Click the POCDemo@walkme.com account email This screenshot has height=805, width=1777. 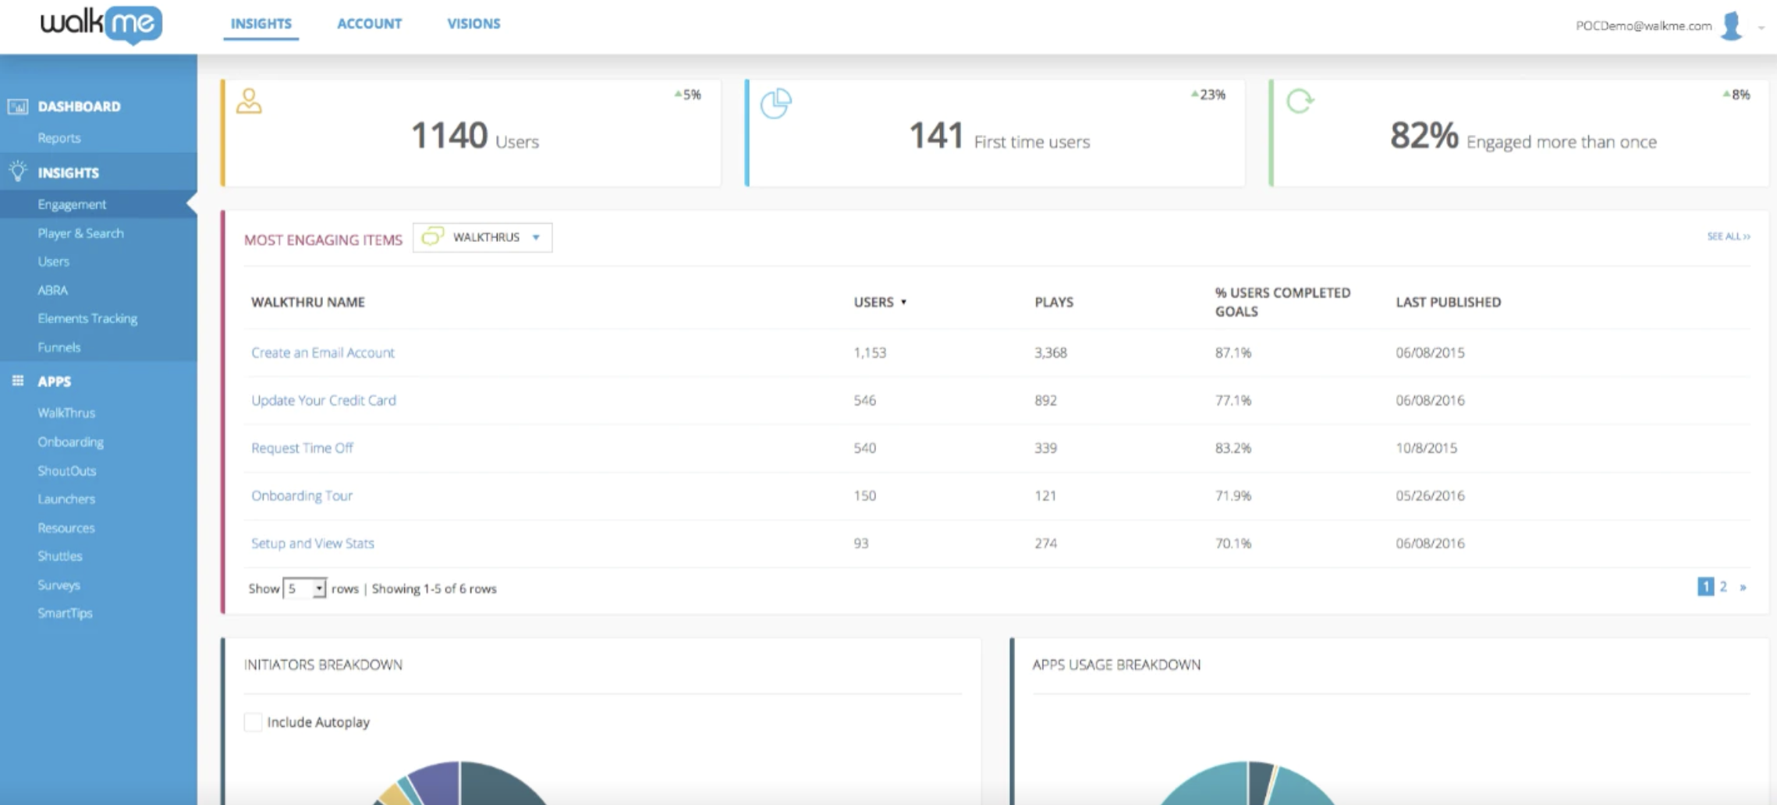click(1644, 26)
